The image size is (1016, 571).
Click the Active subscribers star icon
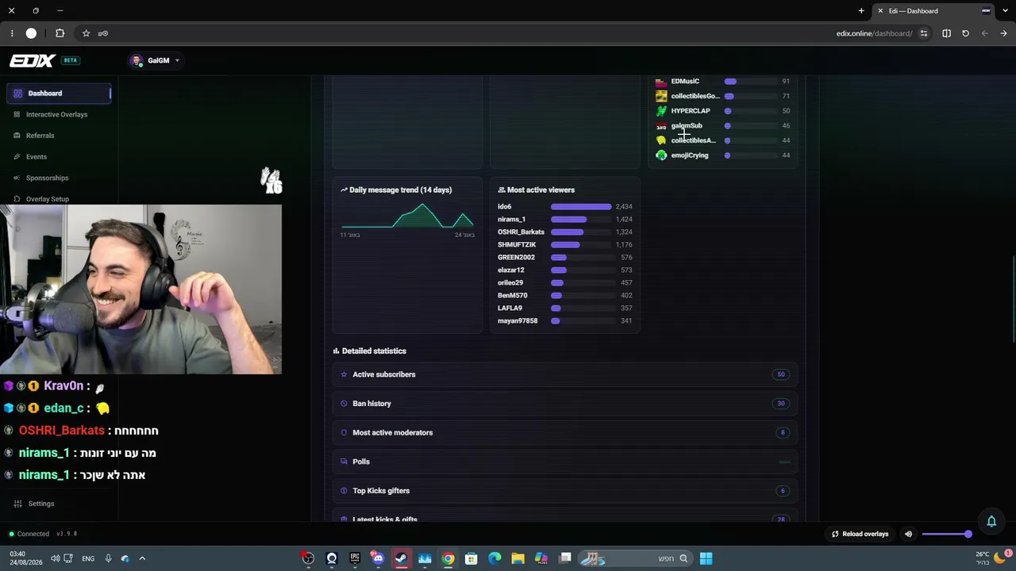pyautogui.click(x=344, y=374)
